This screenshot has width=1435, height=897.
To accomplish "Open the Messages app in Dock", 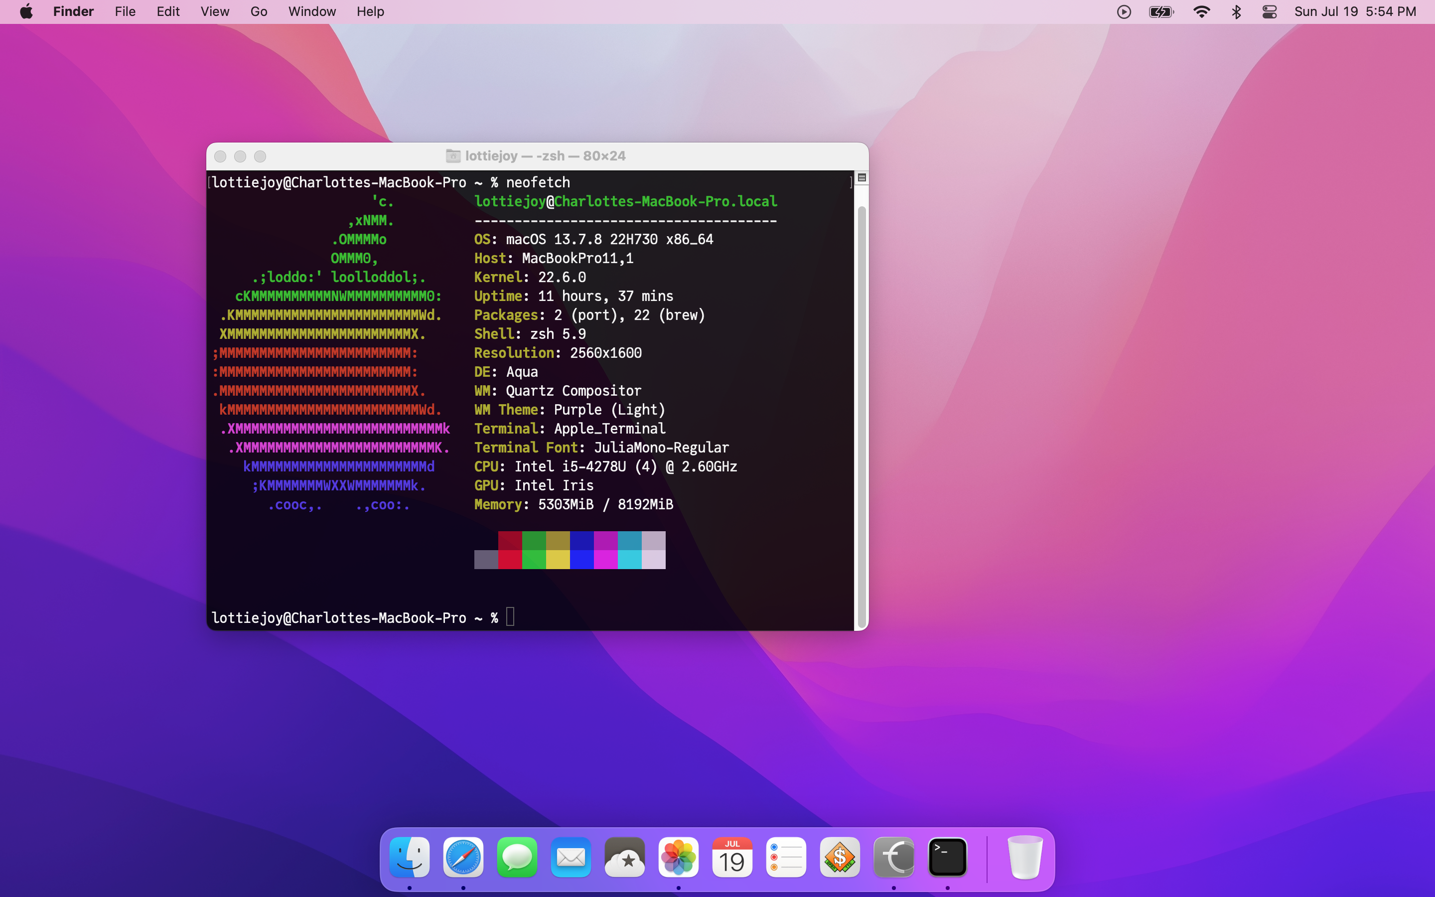I will point(517,857).
